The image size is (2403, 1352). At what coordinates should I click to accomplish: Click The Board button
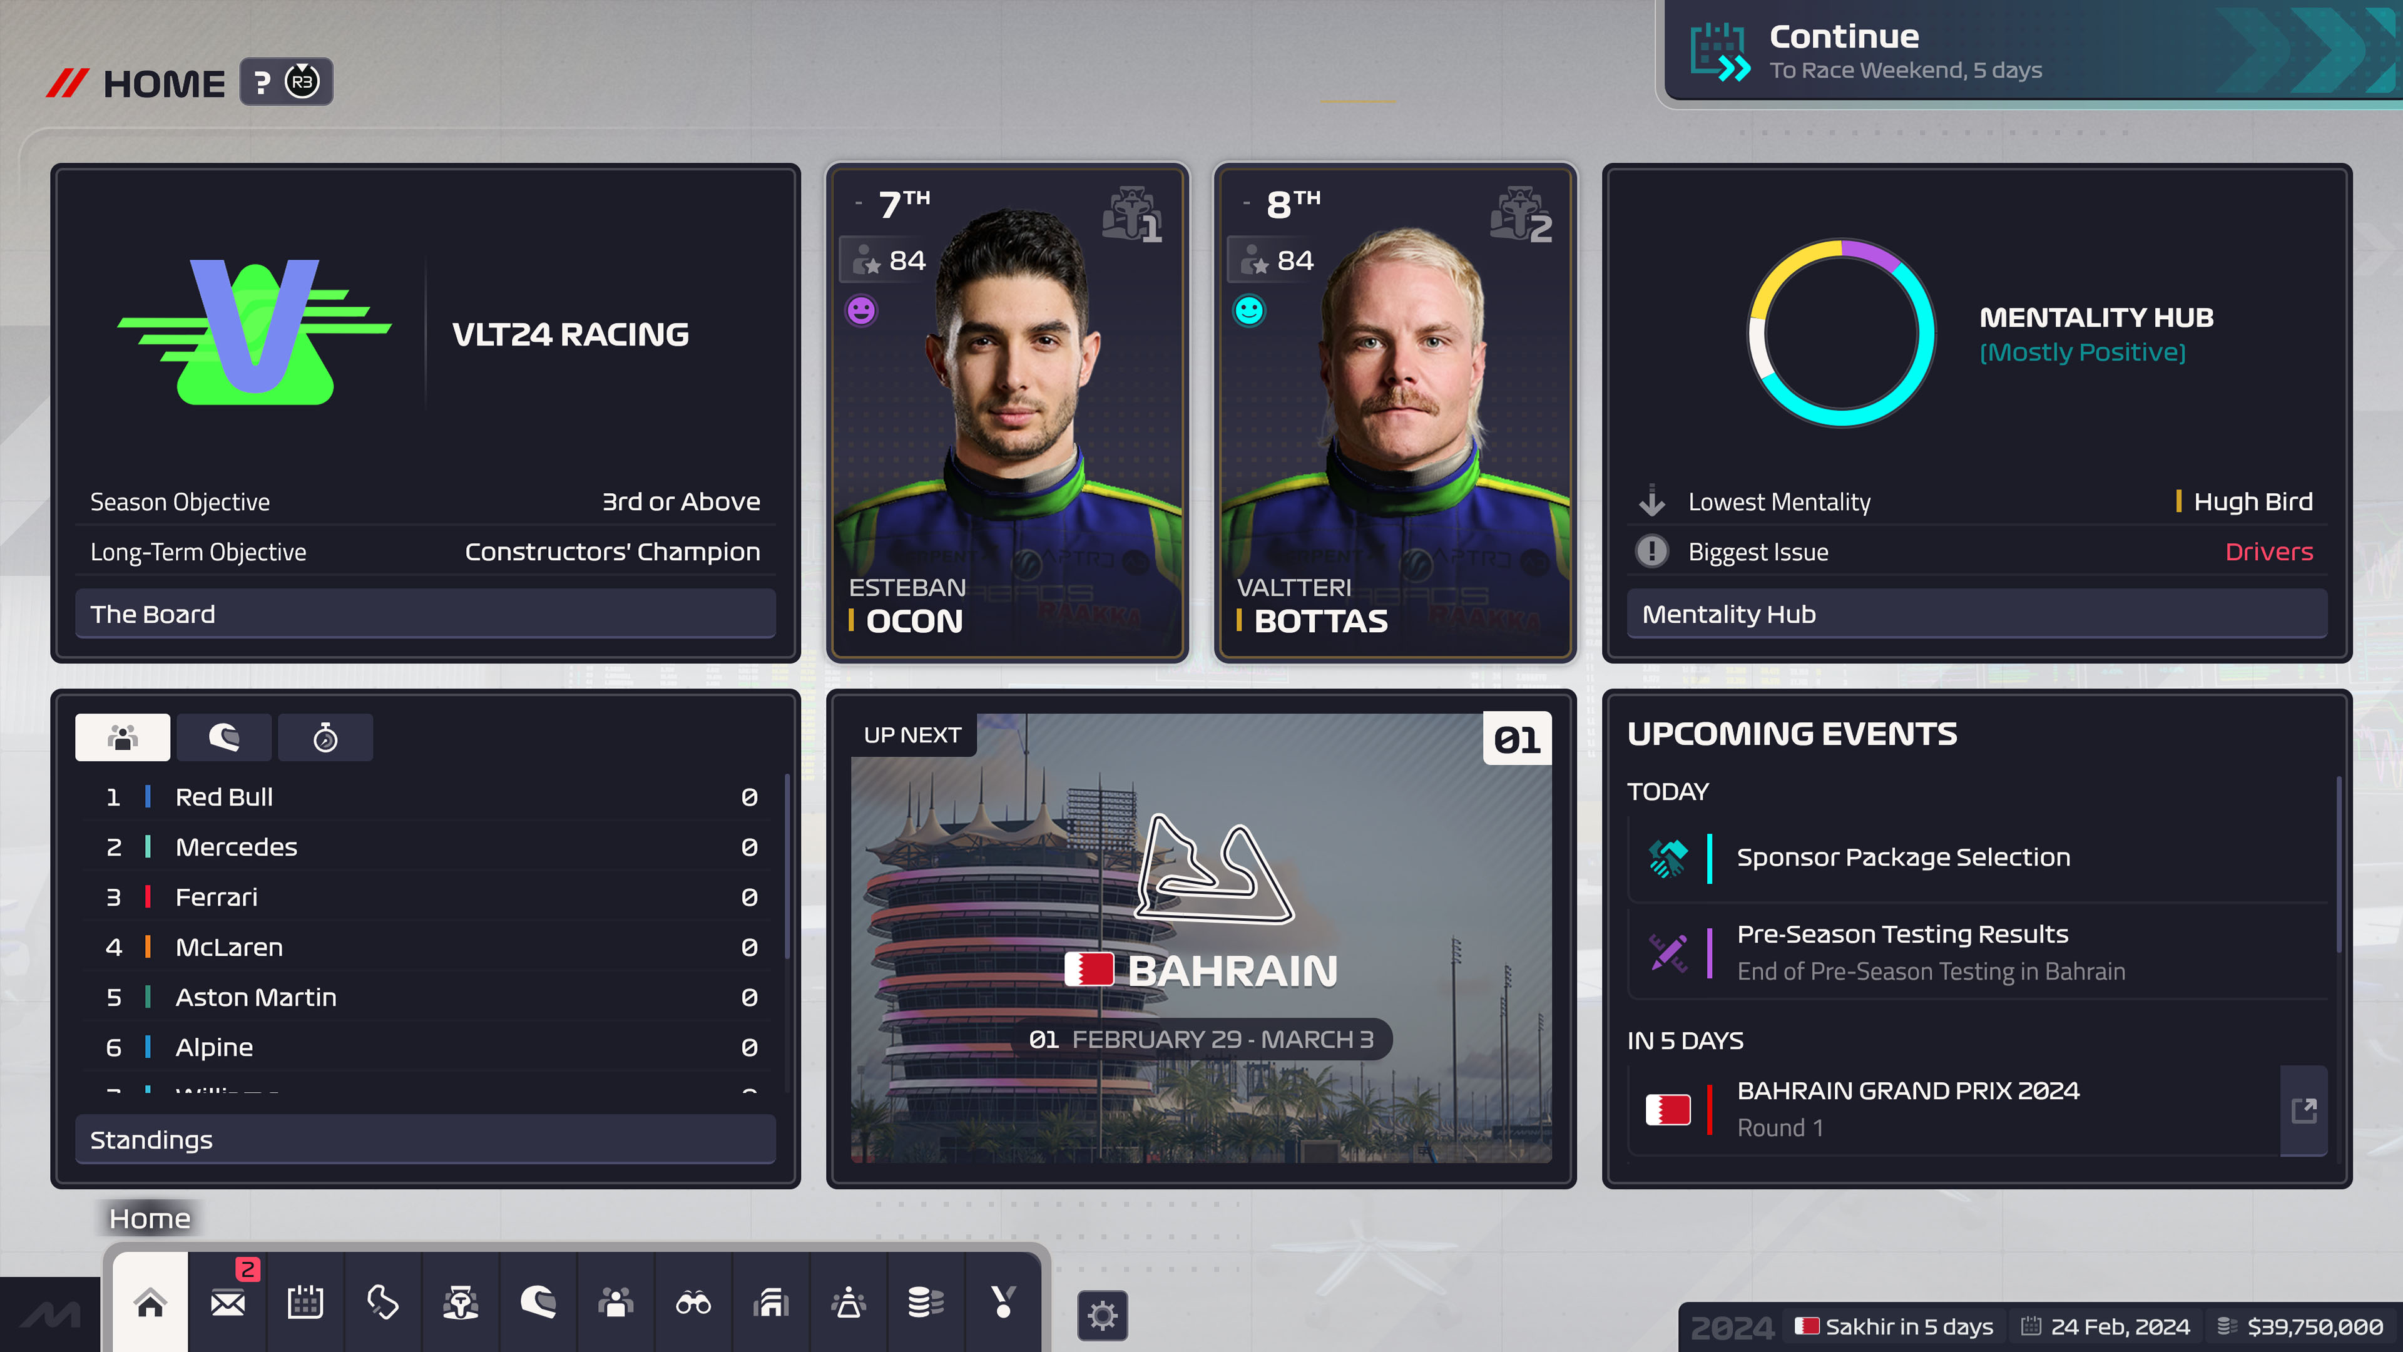[x=424, y=612]
